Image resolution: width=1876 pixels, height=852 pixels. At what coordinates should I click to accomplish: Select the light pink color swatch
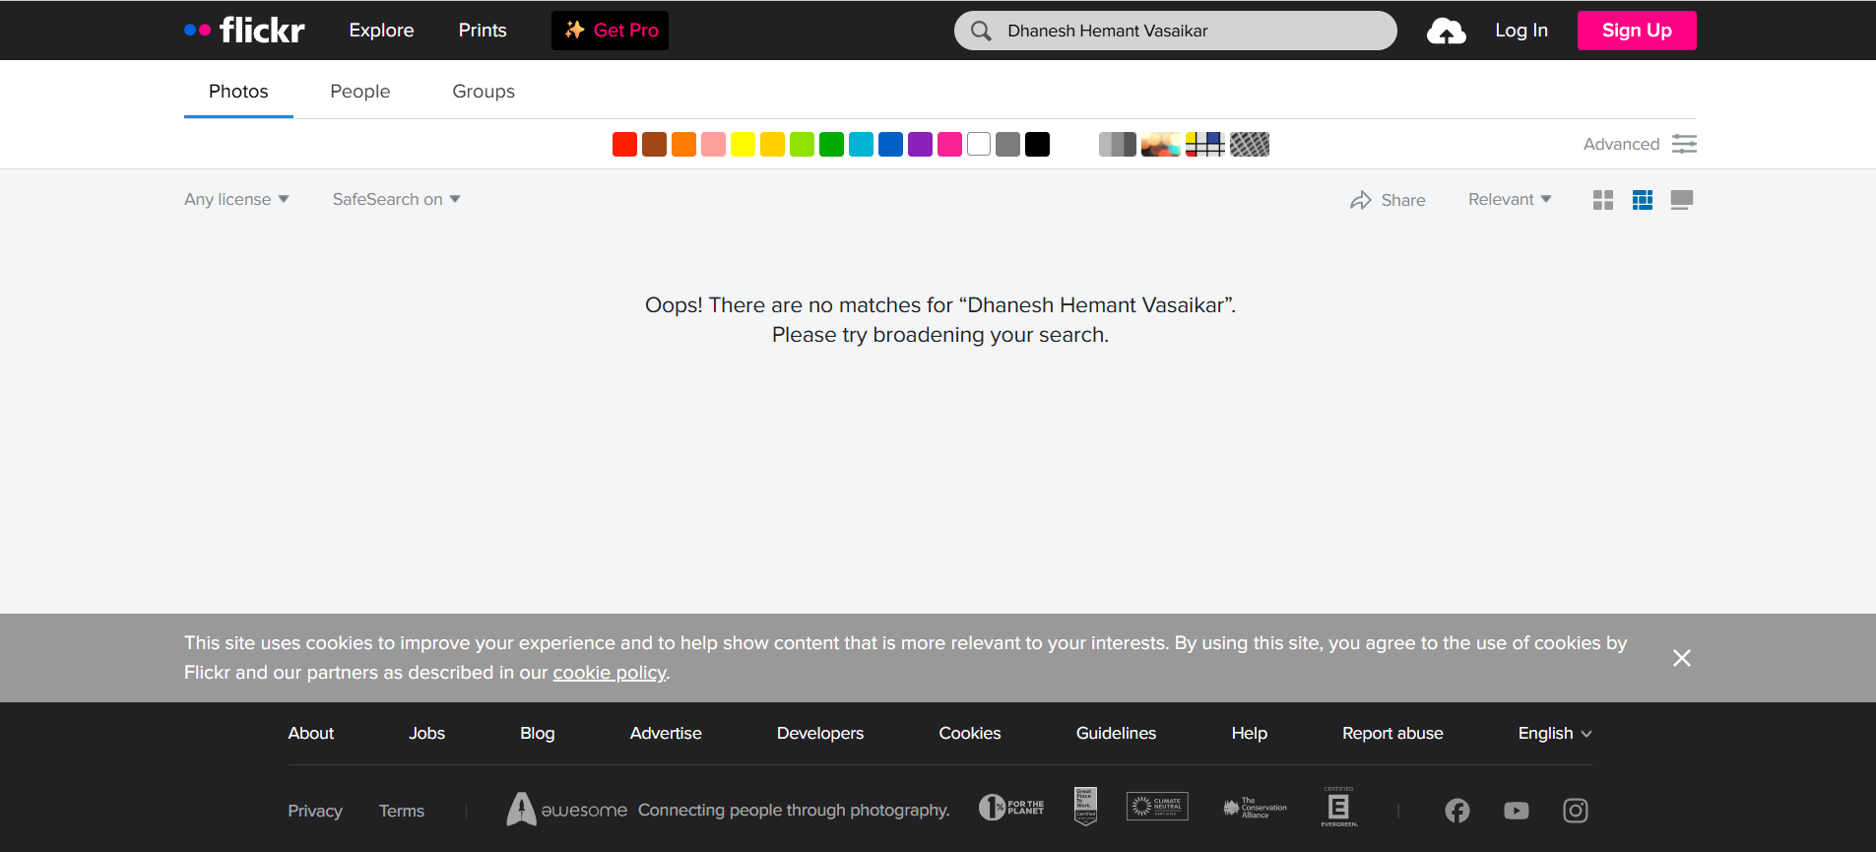click(x=713, y=145)
